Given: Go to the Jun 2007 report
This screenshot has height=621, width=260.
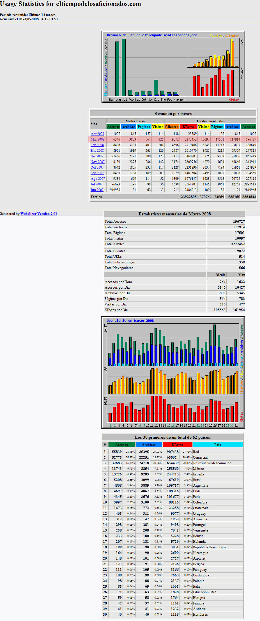Looking at the screenshot, I should pos(97,190).
